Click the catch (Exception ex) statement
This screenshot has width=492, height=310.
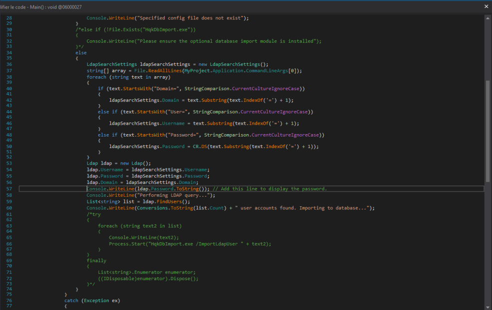coord(93,300)
